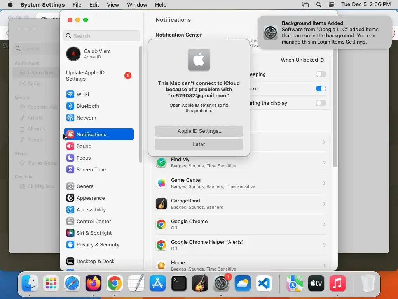Click Background Items Added notification

(x=325, y=33)
